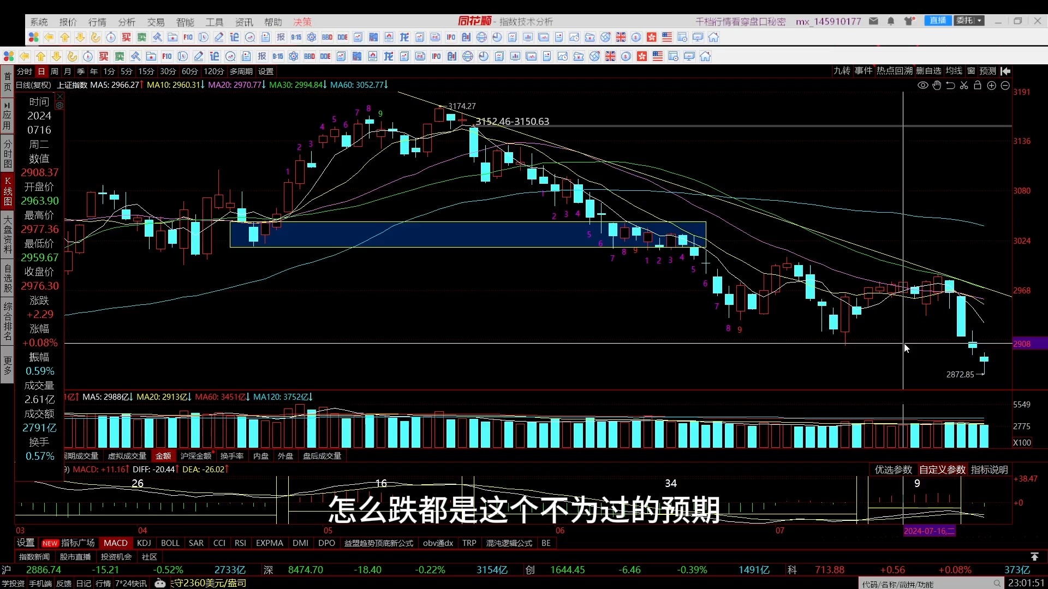This screenshot has height=589, width=1048.
Task: Click the 9:15 auction icon in lower toolbar row
Action: (x=278, y=56)
